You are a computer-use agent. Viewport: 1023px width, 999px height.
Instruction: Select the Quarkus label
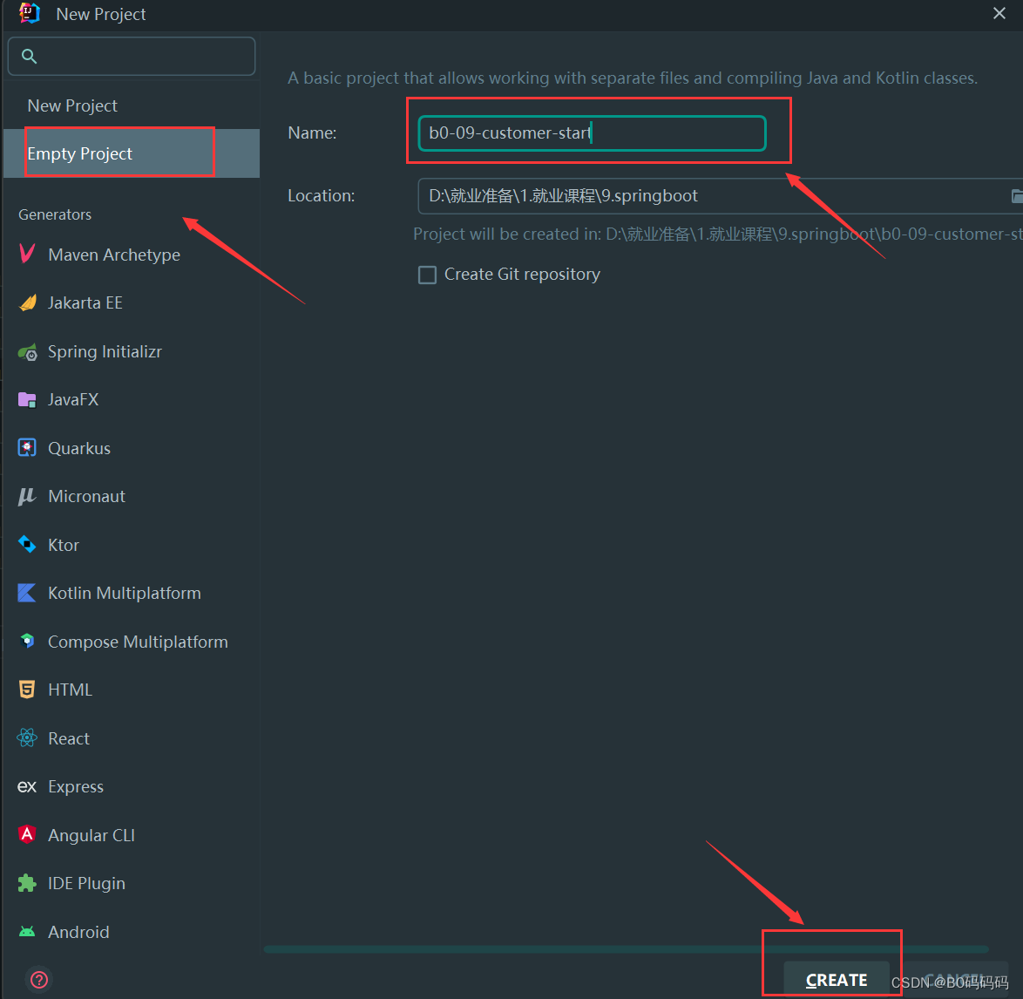click(79, 448)
